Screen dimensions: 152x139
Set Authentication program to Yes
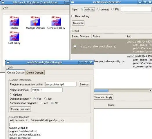(41, 103)
